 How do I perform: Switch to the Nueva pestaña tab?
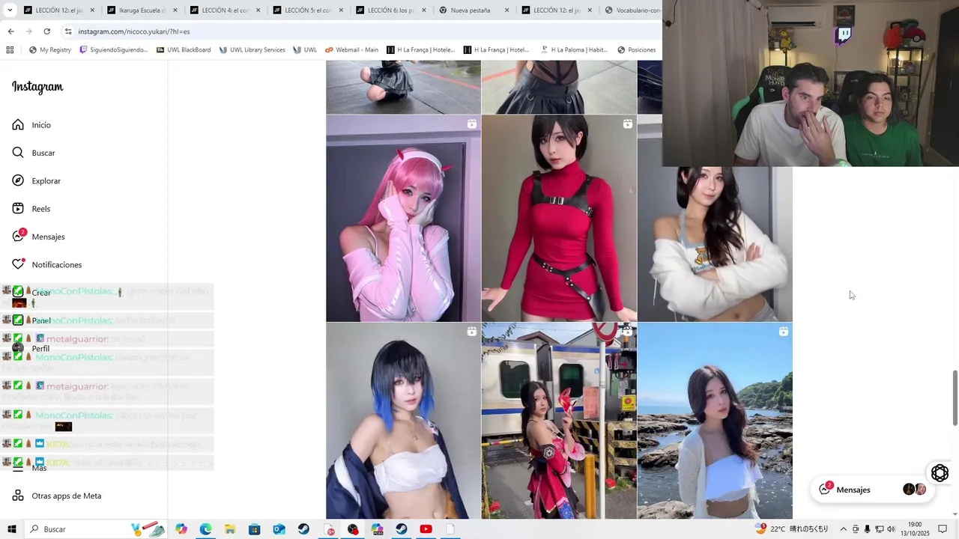tap(472, 10)
